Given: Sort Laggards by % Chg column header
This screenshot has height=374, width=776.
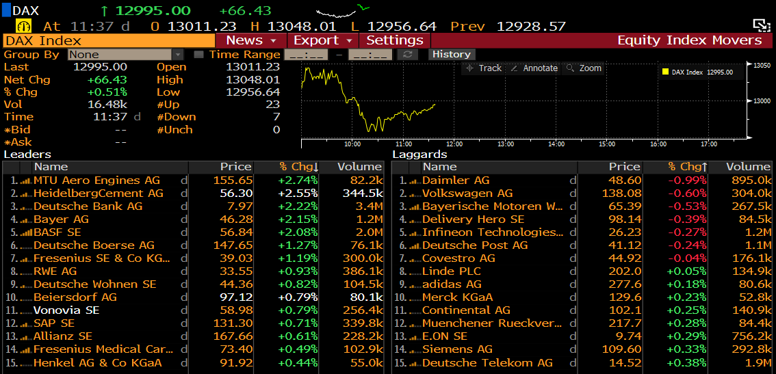Looking at the screenshot, I should point(675,168).
